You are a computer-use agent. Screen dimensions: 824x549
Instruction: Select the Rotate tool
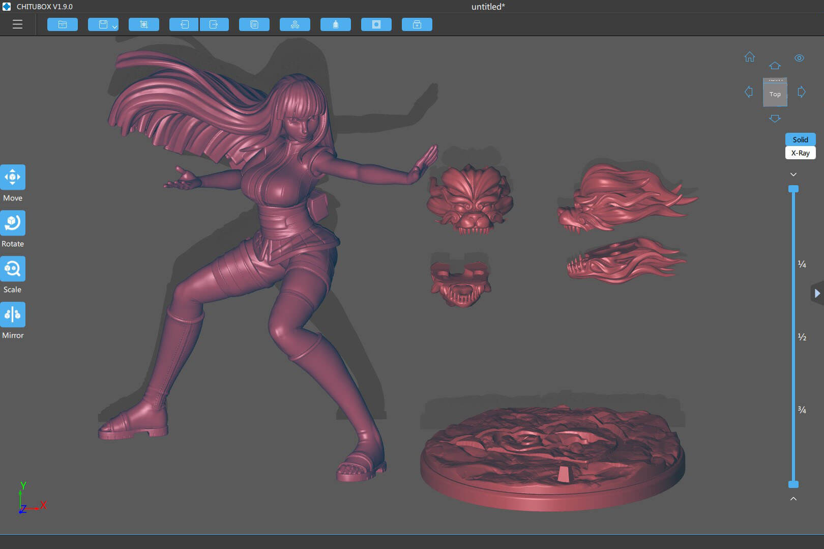13,223
